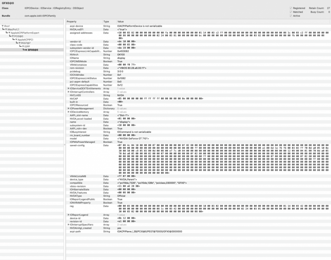Collapse the IOPP node triangle
The height and width of the screenshot is (260, 331).
pyautogui.click(x=23, y=46)
